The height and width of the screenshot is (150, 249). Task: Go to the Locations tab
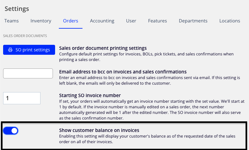[x=230, y=21]
